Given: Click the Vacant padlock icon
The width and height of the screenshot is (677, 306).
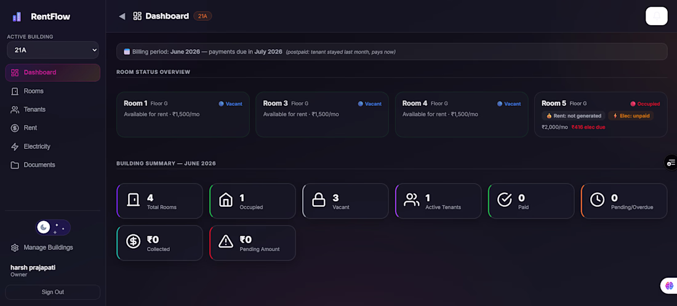Looking at the screenshot, I should (x=319, y=200).
